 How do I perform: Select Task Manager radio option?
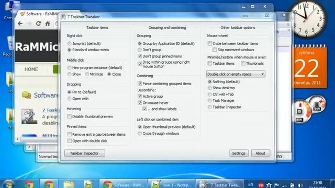[x=209, y=101]
